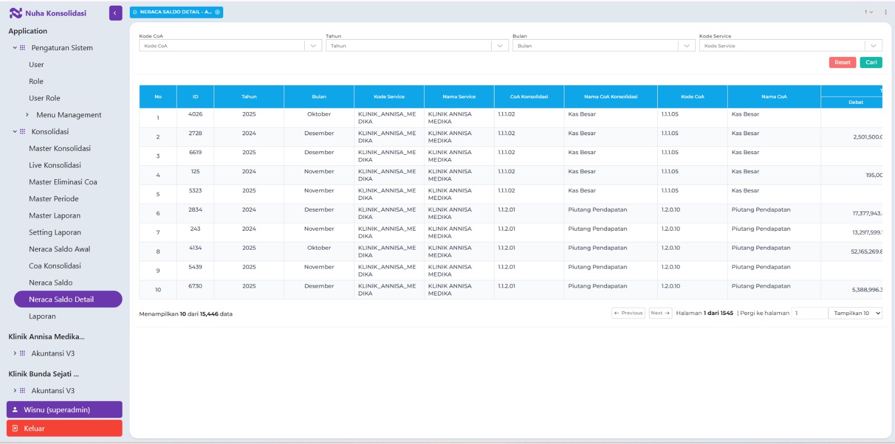Open the Role menu item
This screenshot has width=895, height=444.
click(36, 81)
